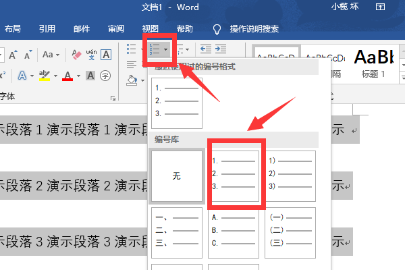Open the 视图 ribbon tab
Image resolution: width=405 pixels, height=270 pixels.
tap(151, 28)
